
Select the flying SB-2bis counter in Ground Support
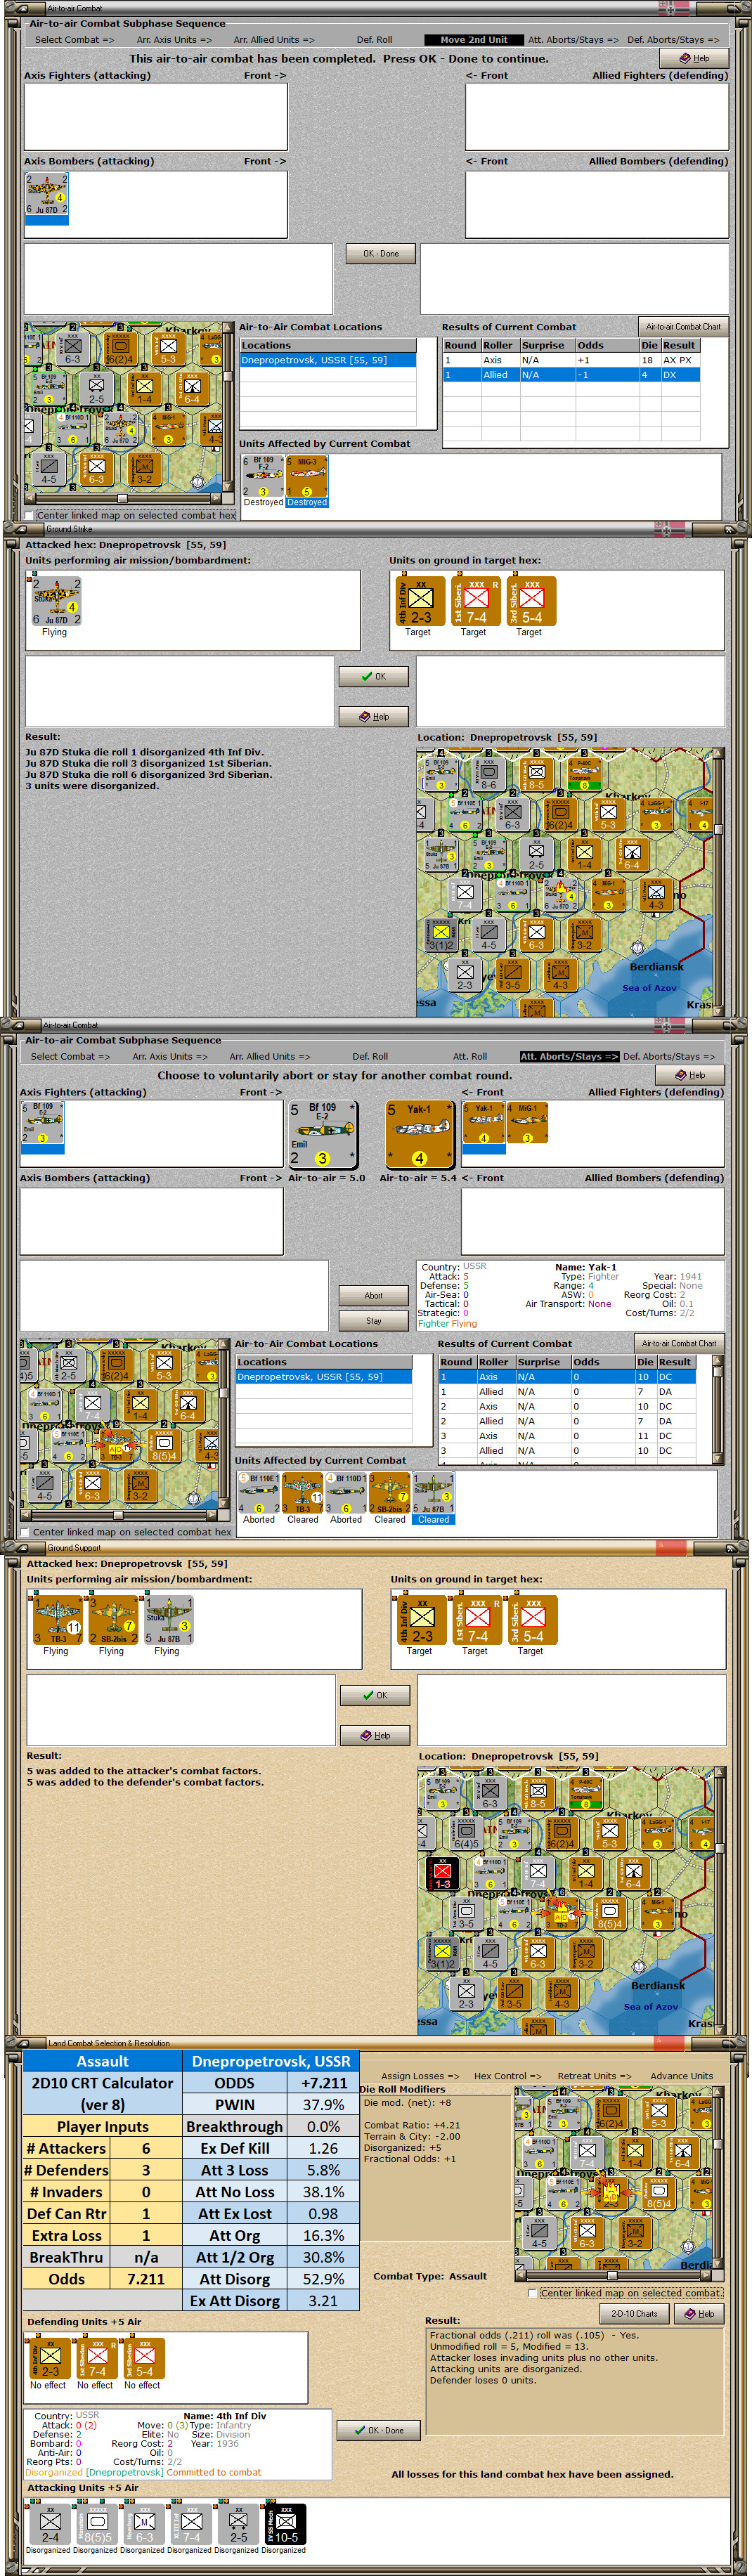112,1620
